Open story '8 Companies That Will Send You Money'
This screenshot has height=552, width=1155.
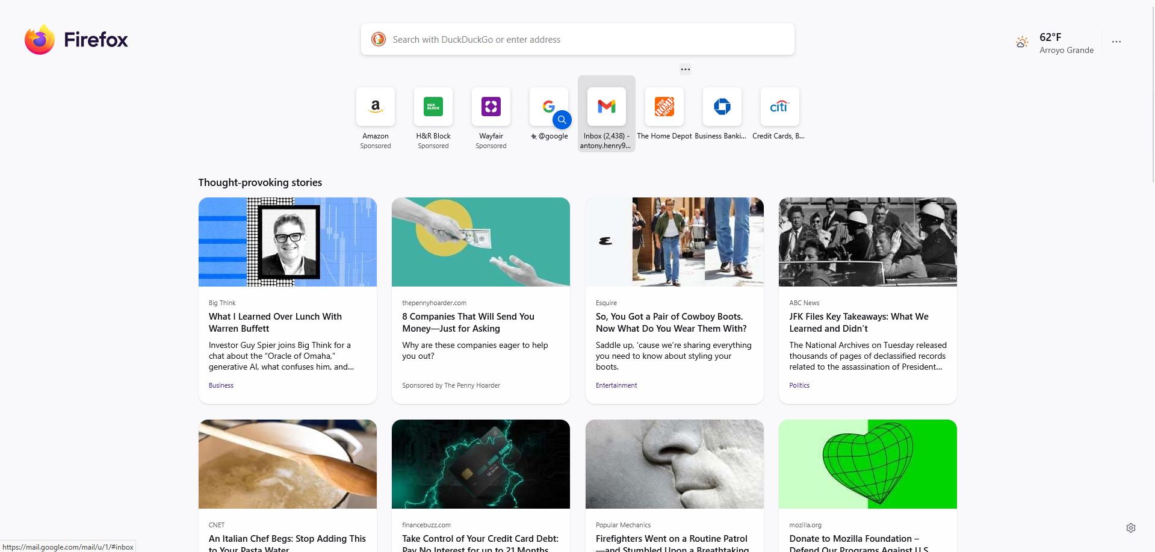tap(468, 323)
